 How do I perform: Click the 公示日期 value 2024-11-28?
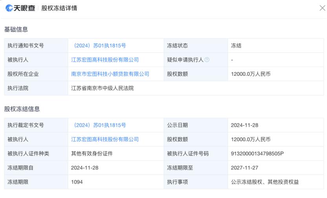pos(245,125)
